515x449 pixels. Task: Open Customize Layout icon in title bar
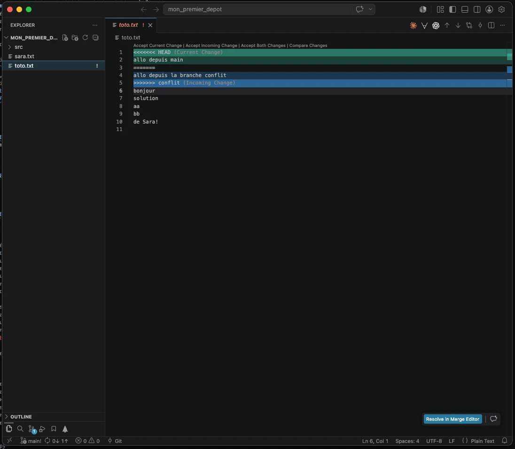pyautogui.click(x=440, y=9)
